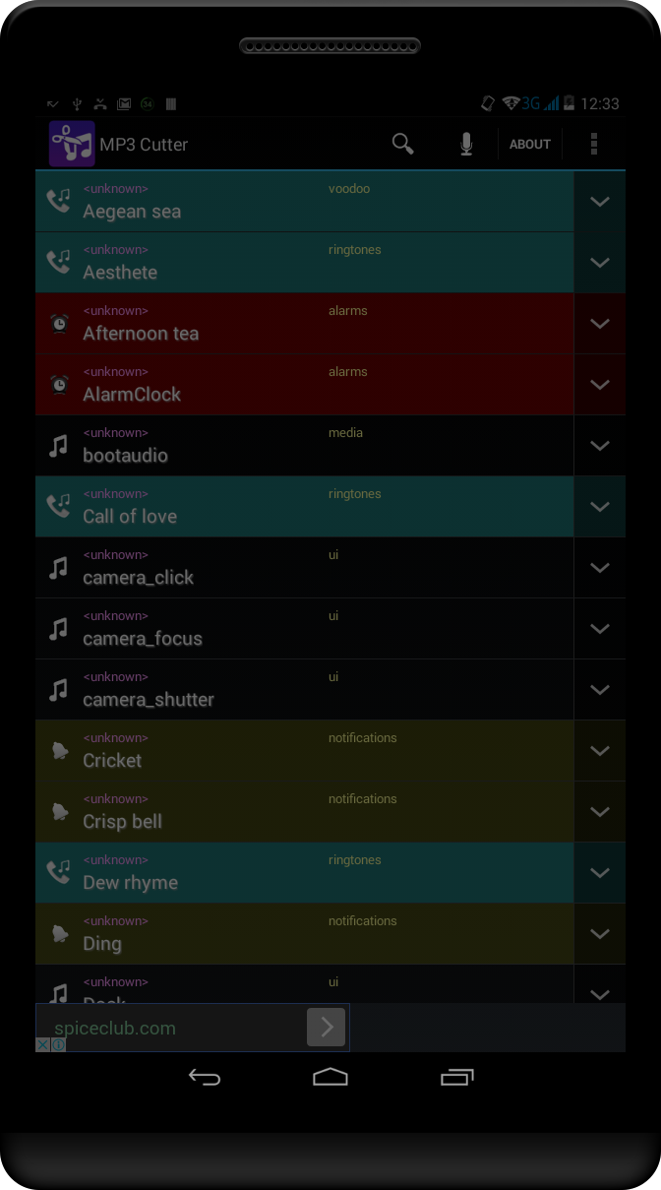The height and width of the screenshot is (1190, 661).
Task: Tap the ad banner arrow button
Action: [327, 1028]
